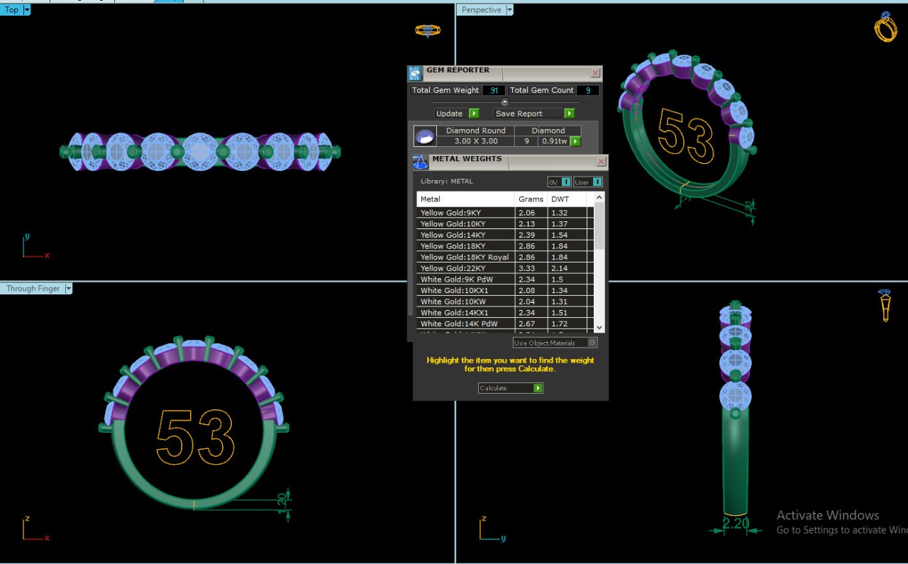
Task: Open the Through Finger viewport dropdown
Action: (68, 289)
